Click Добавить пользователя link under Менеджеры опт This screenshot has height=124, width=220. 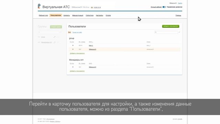tap(77, 71)
